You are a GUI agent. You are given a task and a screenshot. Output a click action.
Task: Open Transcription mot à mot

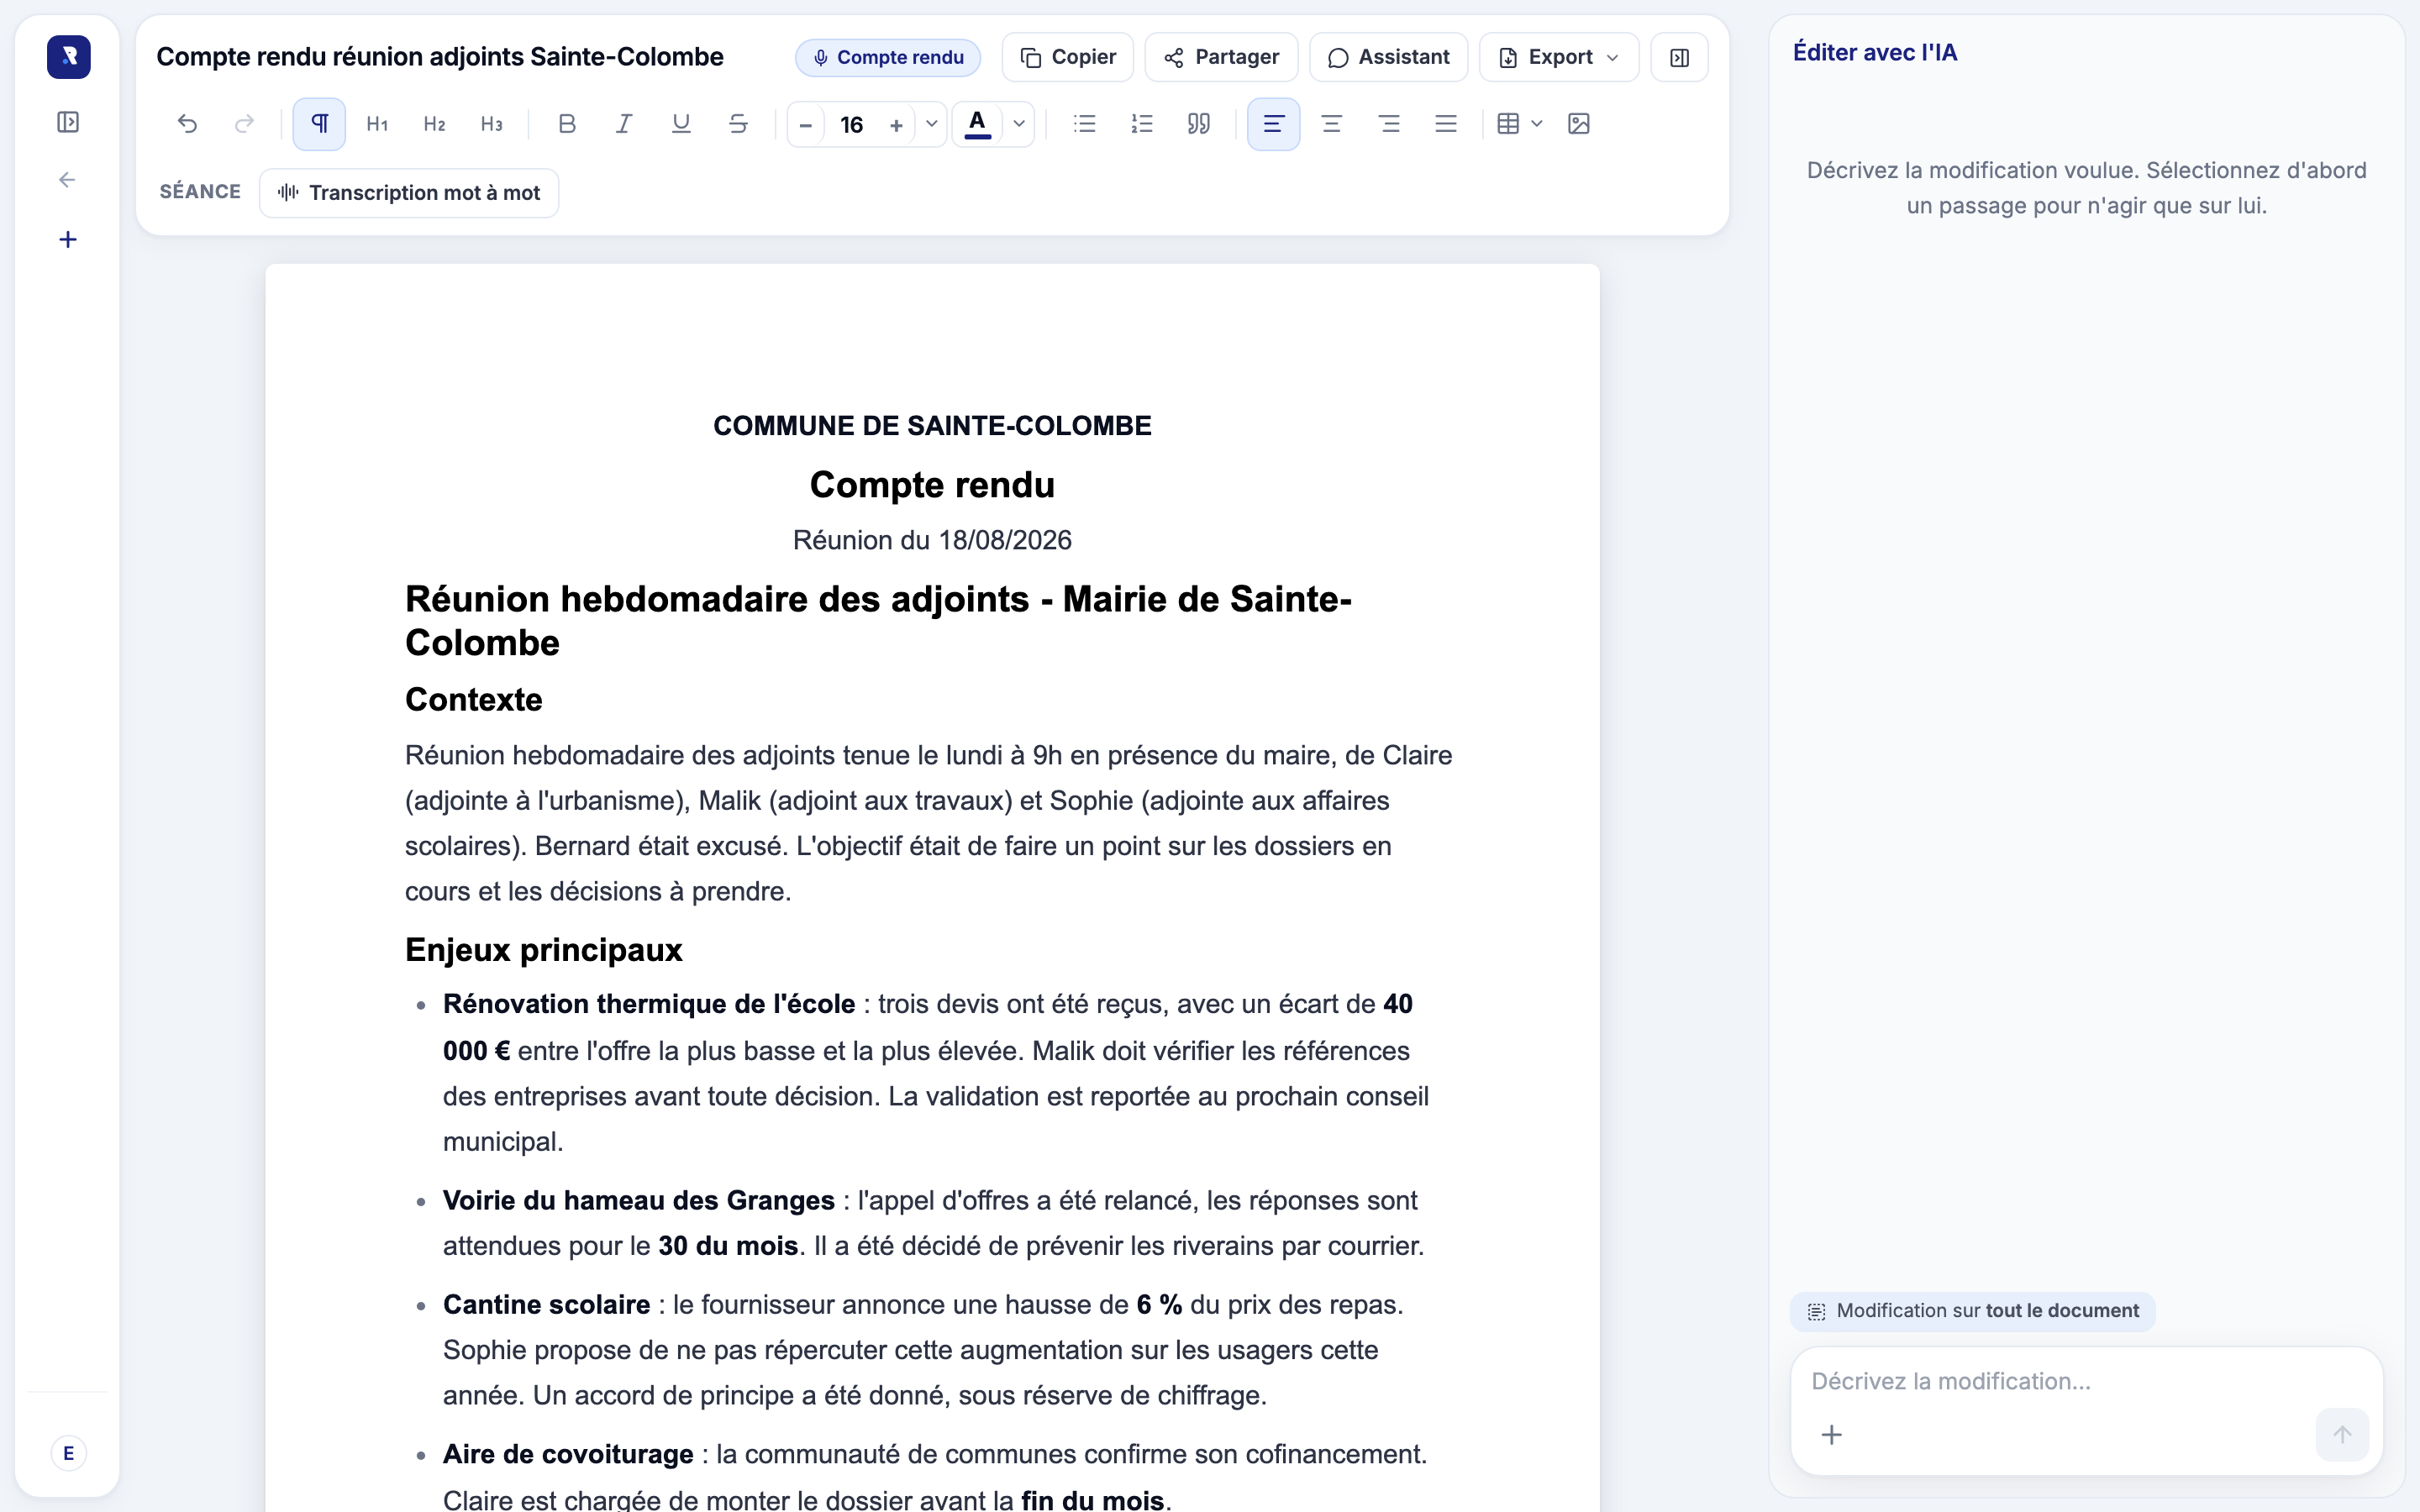tap(409, 193)
